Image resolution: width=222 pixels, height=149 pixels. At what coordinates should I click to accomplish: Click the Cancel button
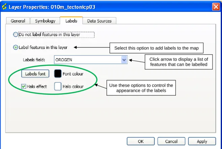tap(171, 141)
